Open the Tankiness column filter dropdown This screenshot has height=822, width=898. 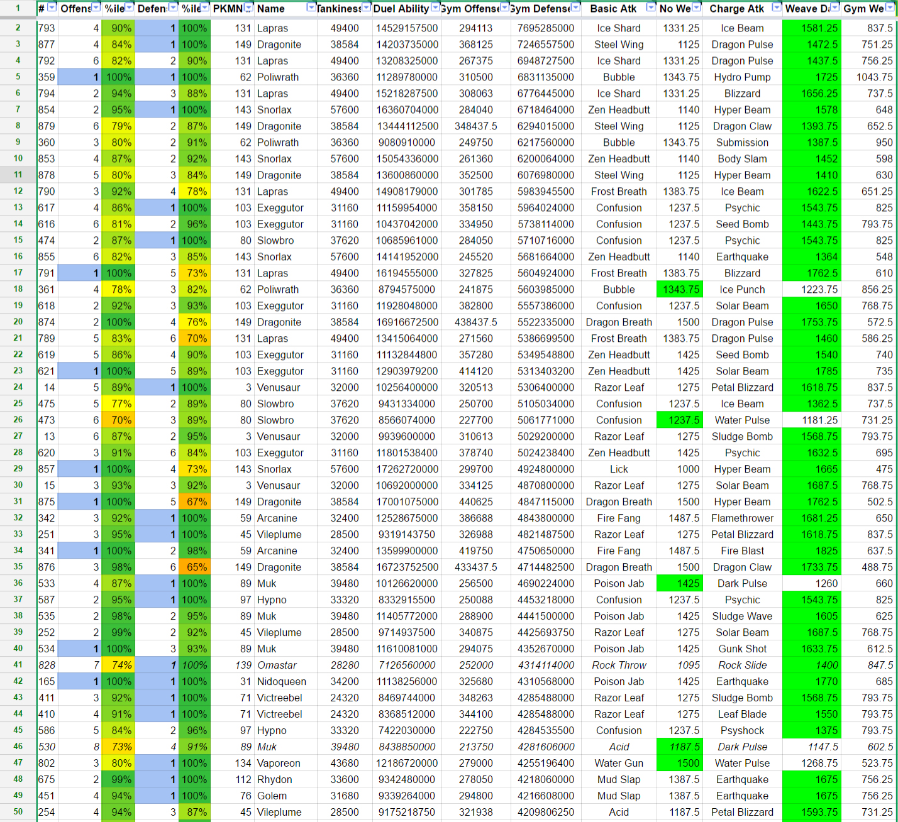point(366,8)
